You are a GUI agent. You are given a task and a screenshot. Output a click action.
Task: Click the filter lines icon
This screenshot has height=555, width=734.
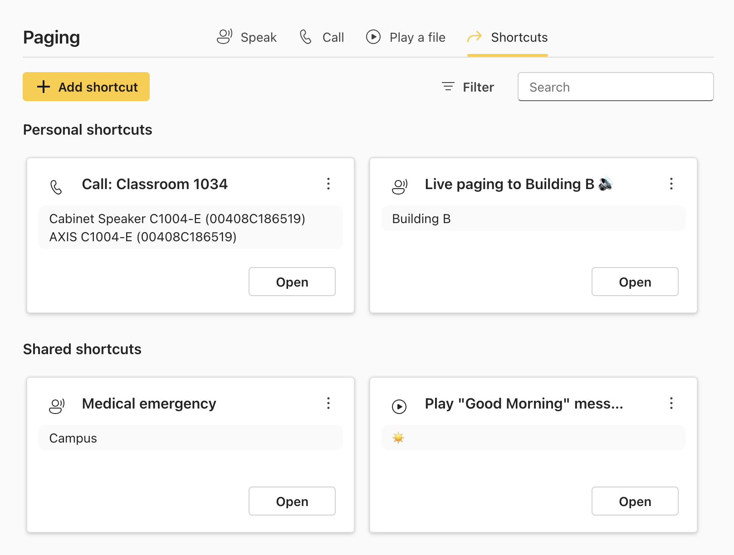point(448,87)
